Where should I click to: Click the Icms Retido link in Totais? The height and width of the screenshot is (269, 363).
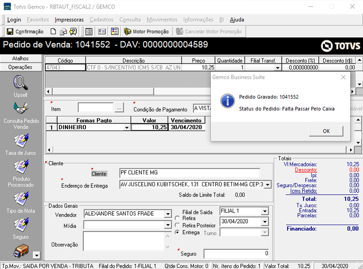pos(304,191)
